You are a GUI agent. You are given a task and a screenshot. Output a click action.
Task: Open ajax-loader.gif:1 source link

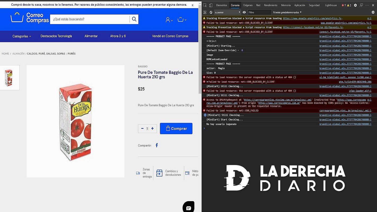click(x=360, y=91)
